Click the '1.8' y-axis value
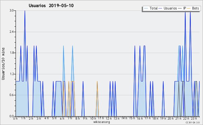 12,53
